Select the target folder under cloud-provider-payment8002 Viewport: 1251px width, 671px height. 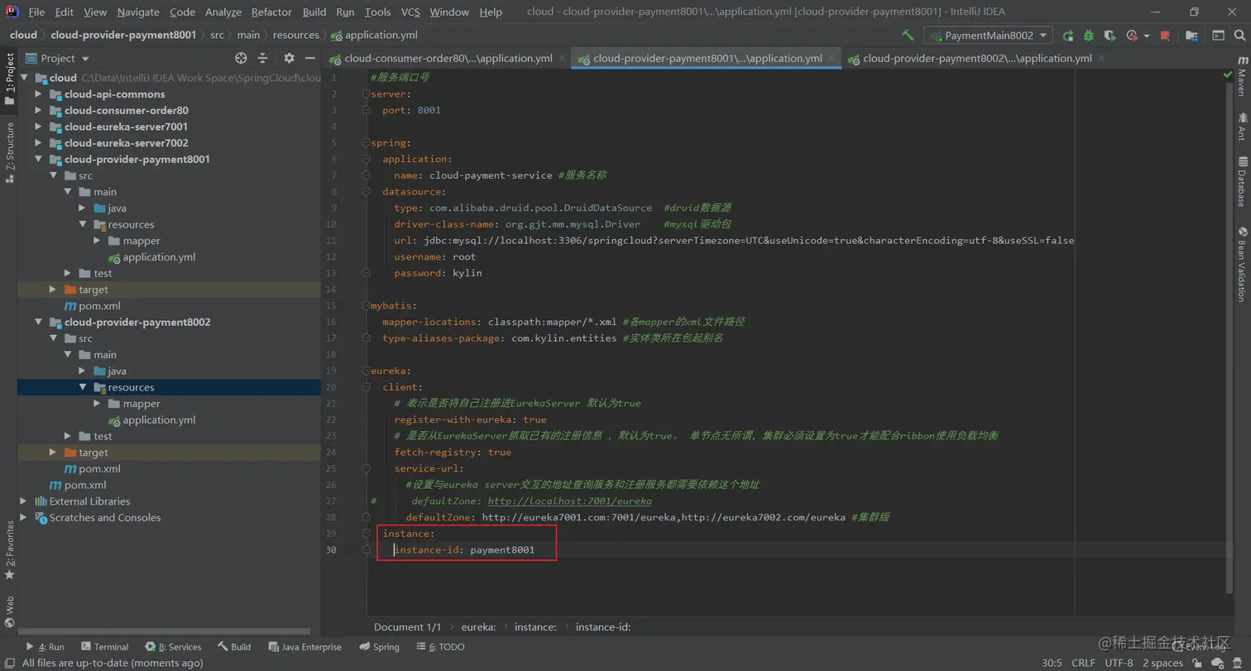[93, 453]
